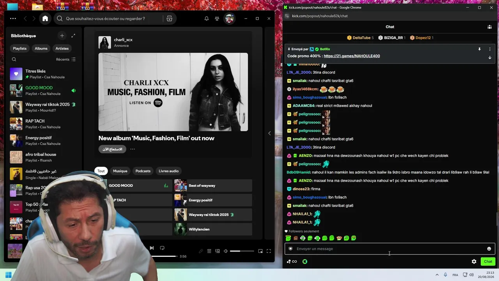
Task: Open the DeltaTube top gifter entry
Action: click(x=360, y=38)
